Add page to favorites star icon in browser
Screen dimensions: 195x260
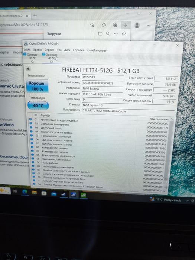click(x=92, y=25)
